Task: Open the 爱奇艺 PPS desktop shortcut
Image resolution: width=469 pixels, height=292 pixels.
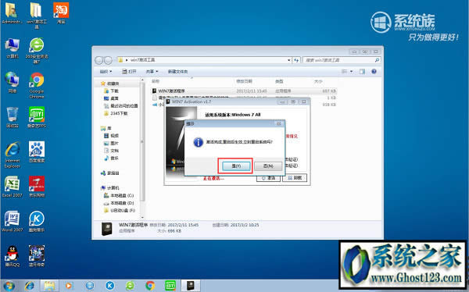Action: pos(37,117)
